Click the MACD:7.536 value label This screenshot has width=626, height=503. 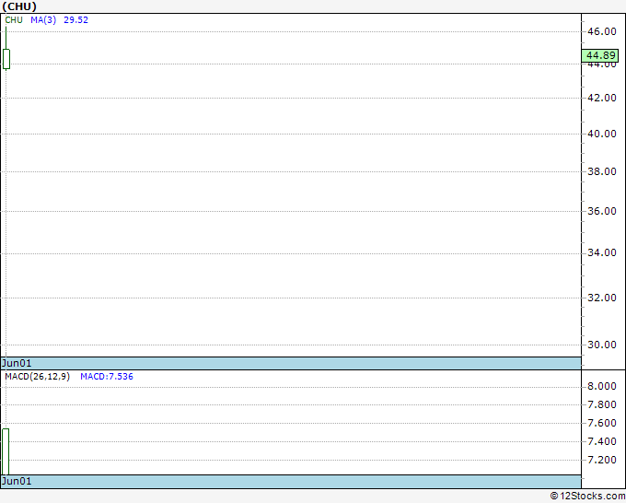(107, 377)
